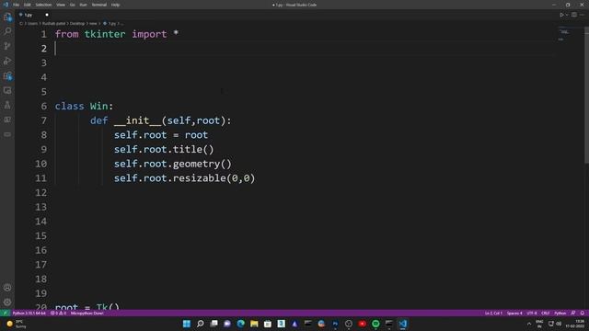Open notifications bell in status bar
Screen dimensions: 589x331
pos(583,313)
